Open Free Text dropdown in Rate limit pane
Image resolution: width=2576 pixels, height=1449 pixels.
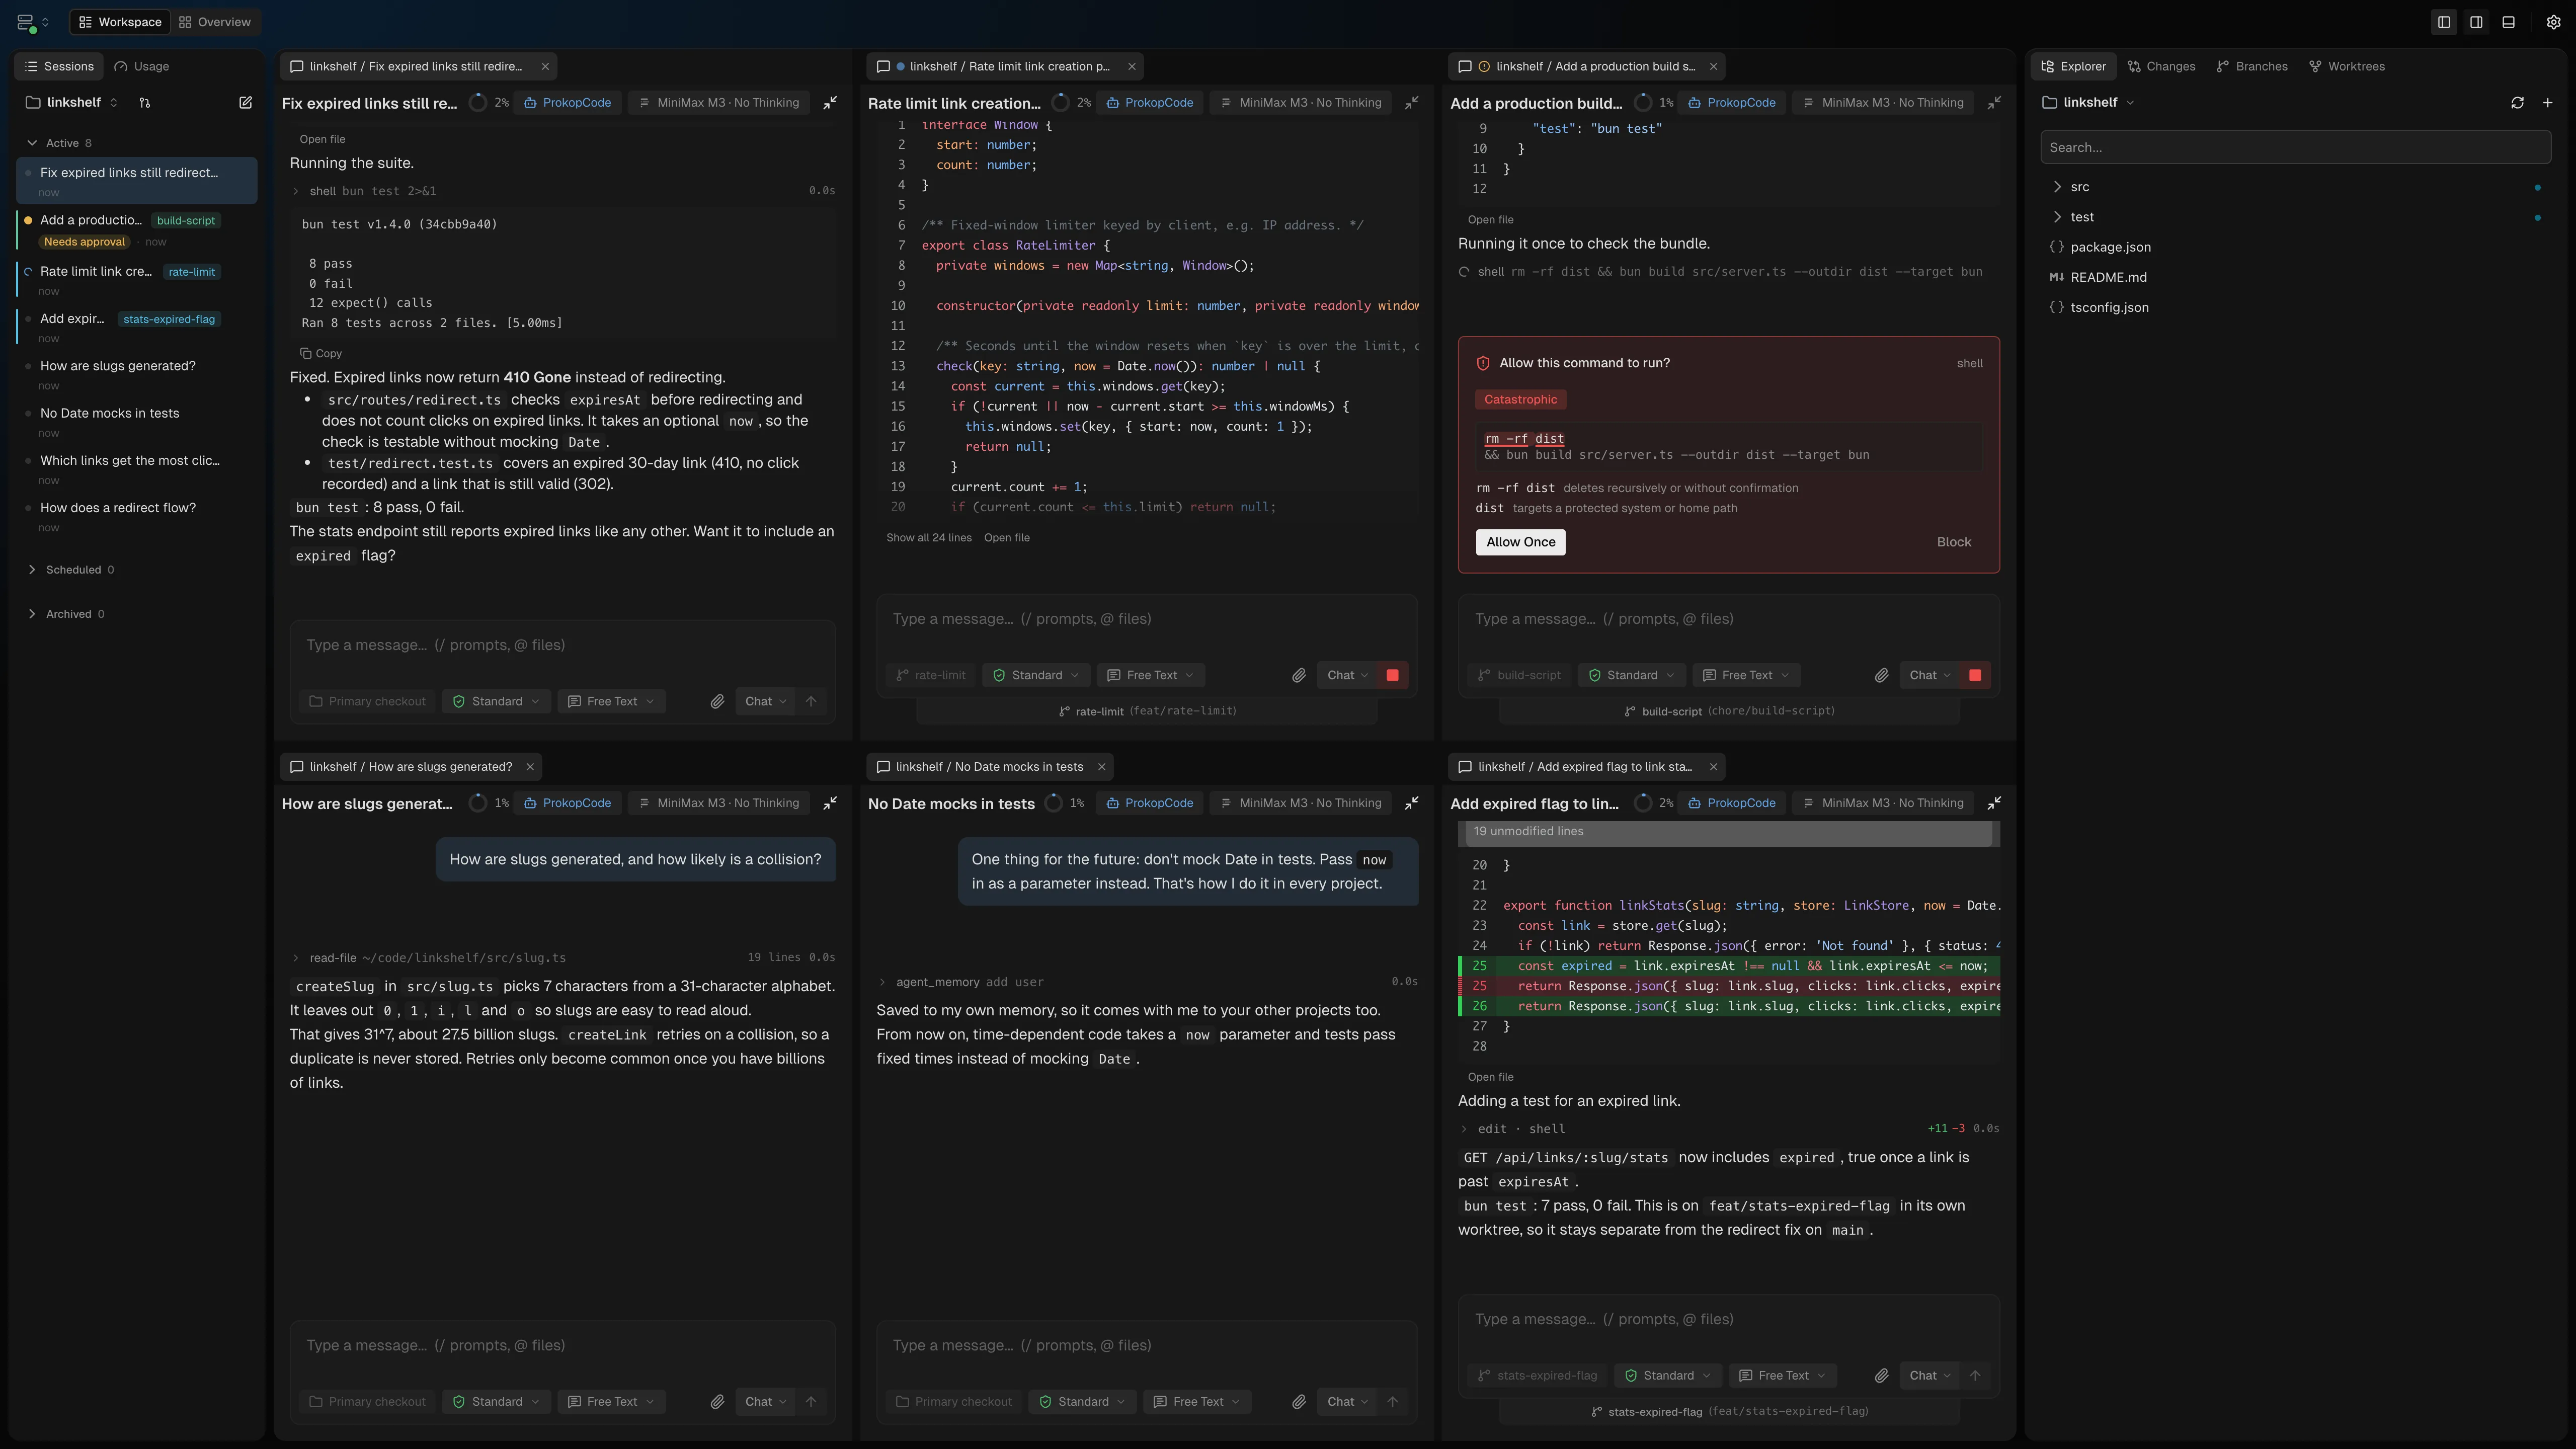(x=1151, y=675)
